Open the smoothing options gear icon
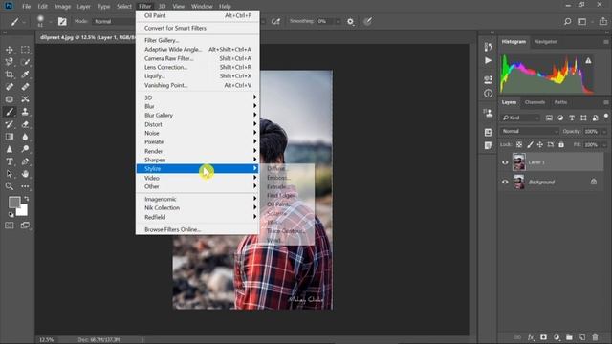The image size is (612, 344). pos(351,21)
